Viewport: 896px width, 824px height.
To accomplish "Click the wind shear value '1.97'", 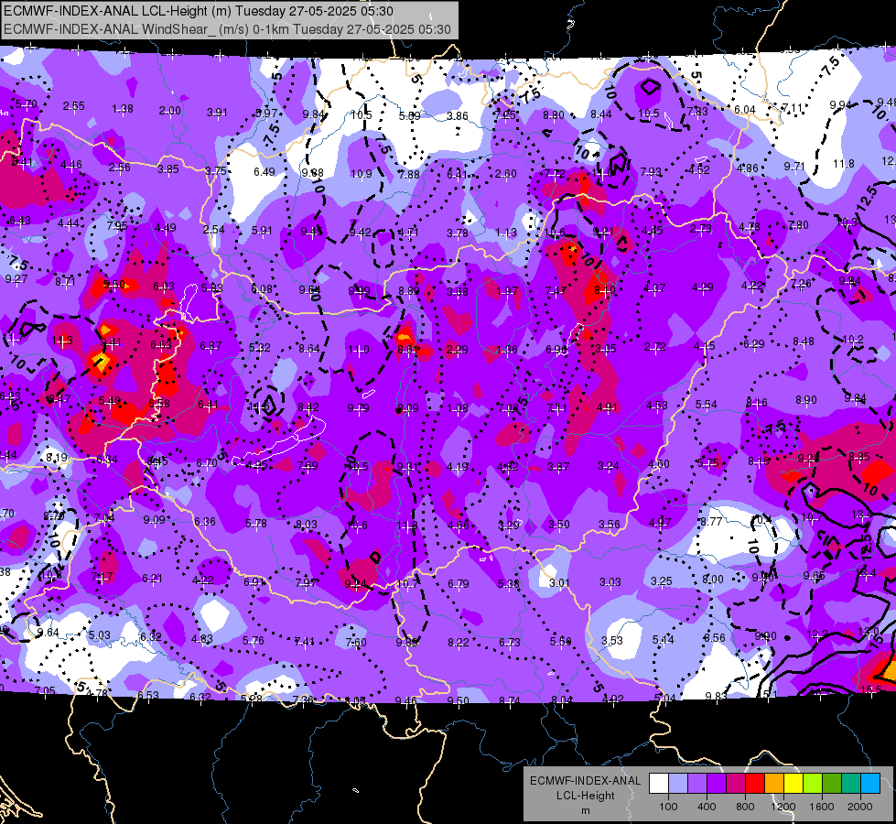I will 507,291.
